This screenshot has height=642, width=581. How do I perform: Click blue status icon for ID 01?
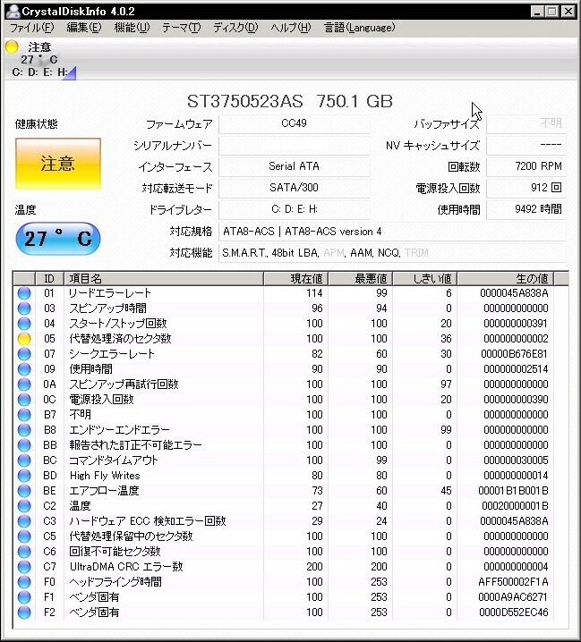click(x=24, y=293)
